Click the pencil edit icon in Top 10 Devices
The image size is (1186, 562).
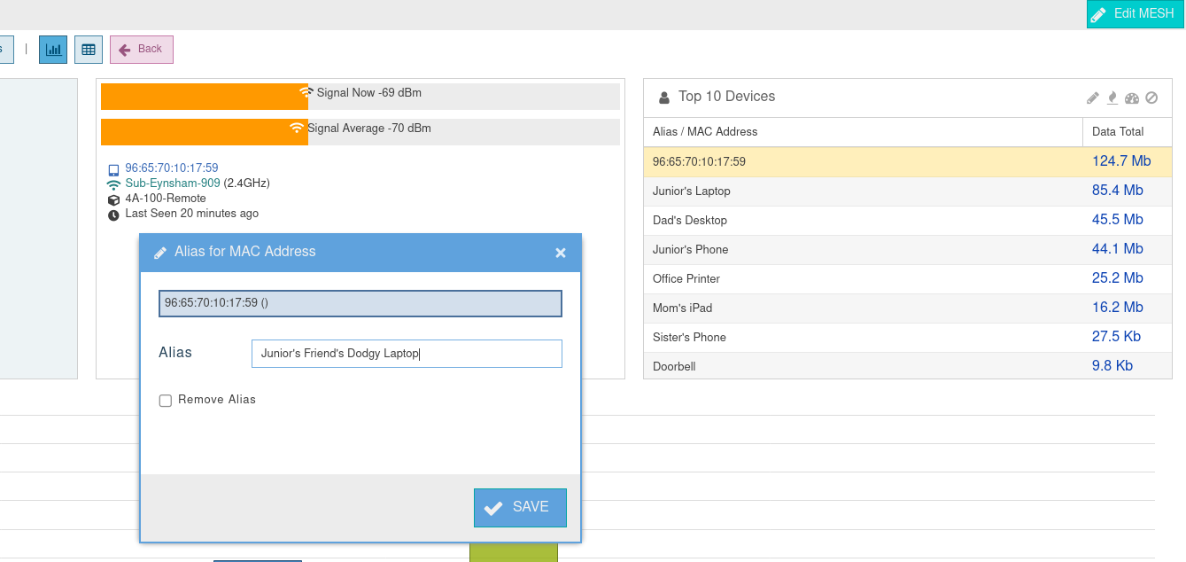coord(1093,98)
